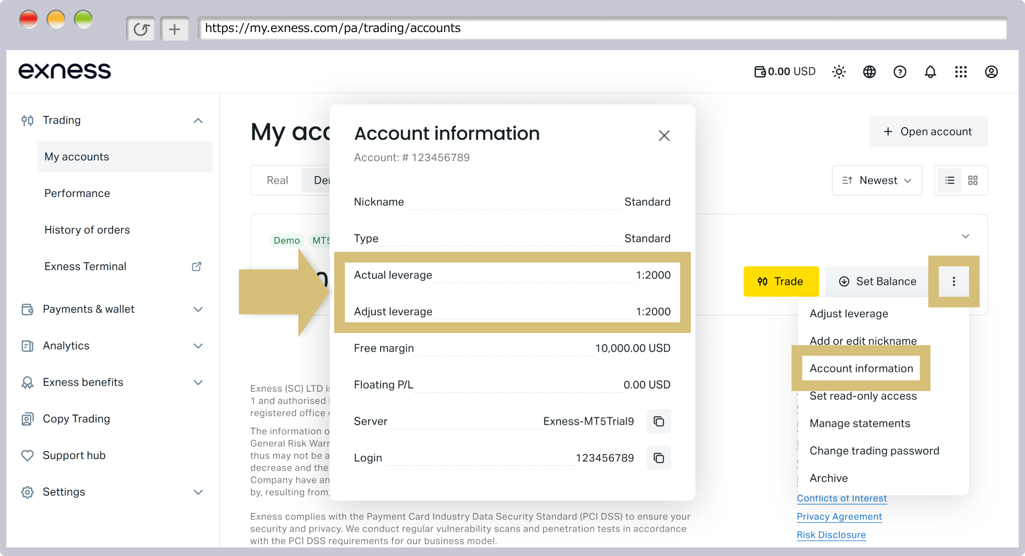Collapse the Trading sidebar section

198,121
